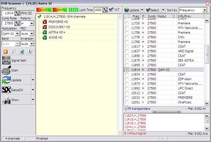Check the 11778 V CNN transponder box

tap(127, 37)
